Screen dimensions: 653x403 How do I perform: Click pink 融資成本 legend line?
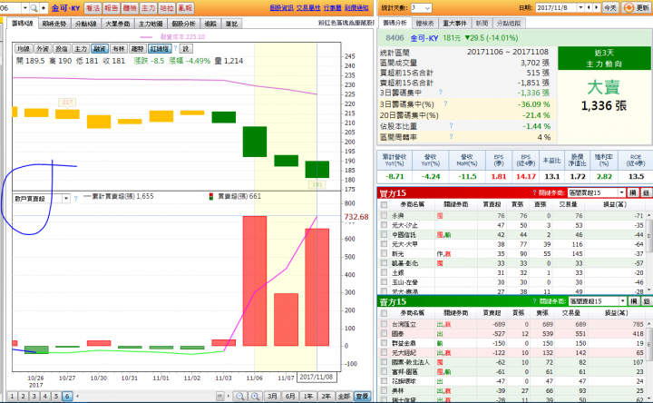pos(146,37)
